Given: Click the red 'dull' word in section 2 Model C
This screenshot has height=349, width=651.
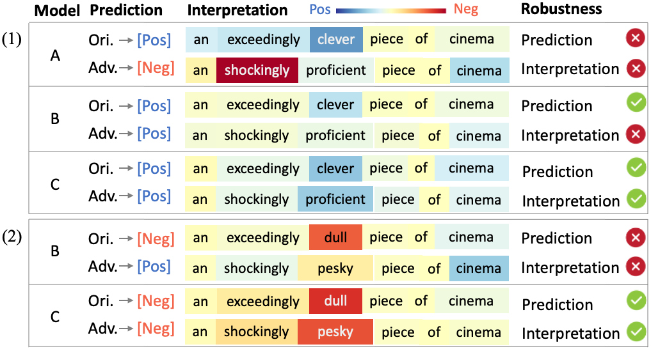Looking at the screenshot, I should [x=335, y=301].
